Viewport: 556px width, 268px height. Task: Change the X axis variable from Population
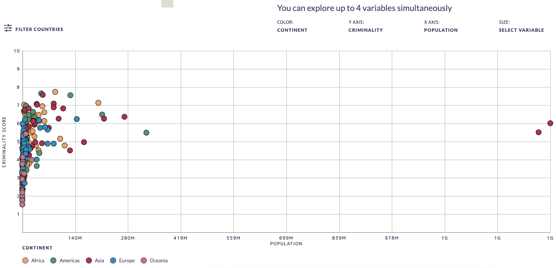441,30
